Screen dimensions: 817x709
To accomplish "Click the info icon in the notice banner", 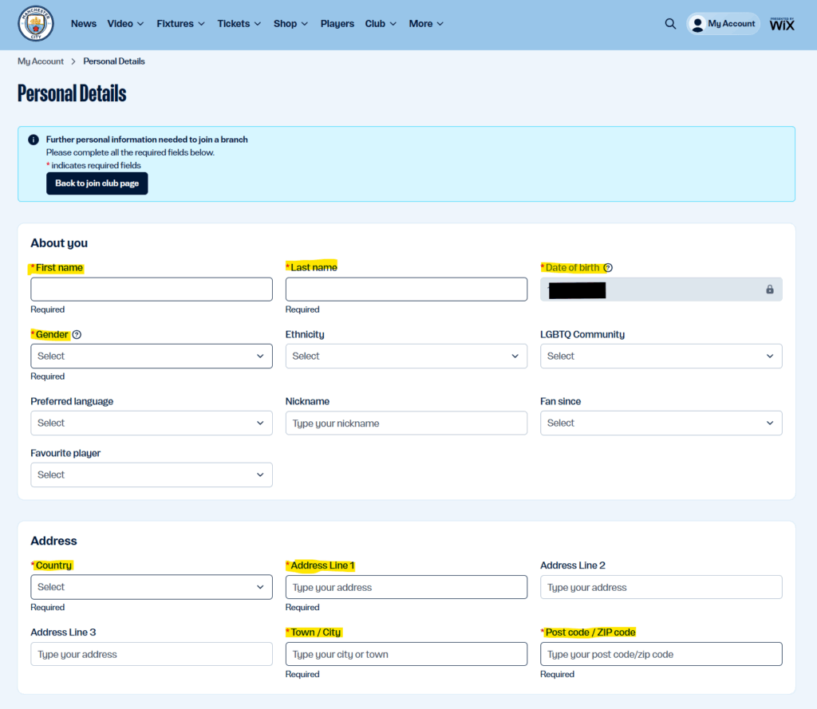I will (34, 140).
